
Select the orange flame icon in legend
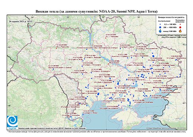pos(180,31)
